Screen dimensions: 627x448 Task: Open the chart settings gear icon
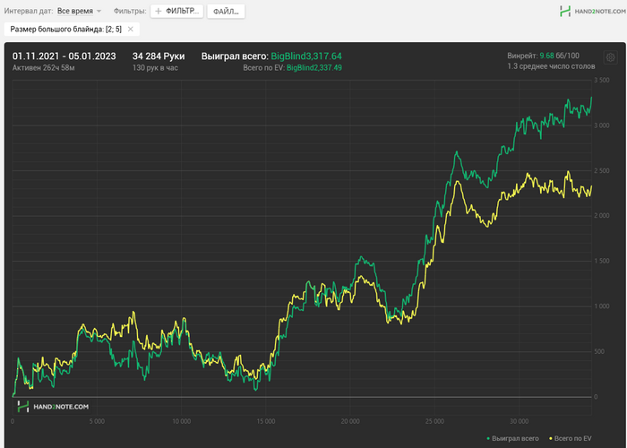tap(610, 57)
